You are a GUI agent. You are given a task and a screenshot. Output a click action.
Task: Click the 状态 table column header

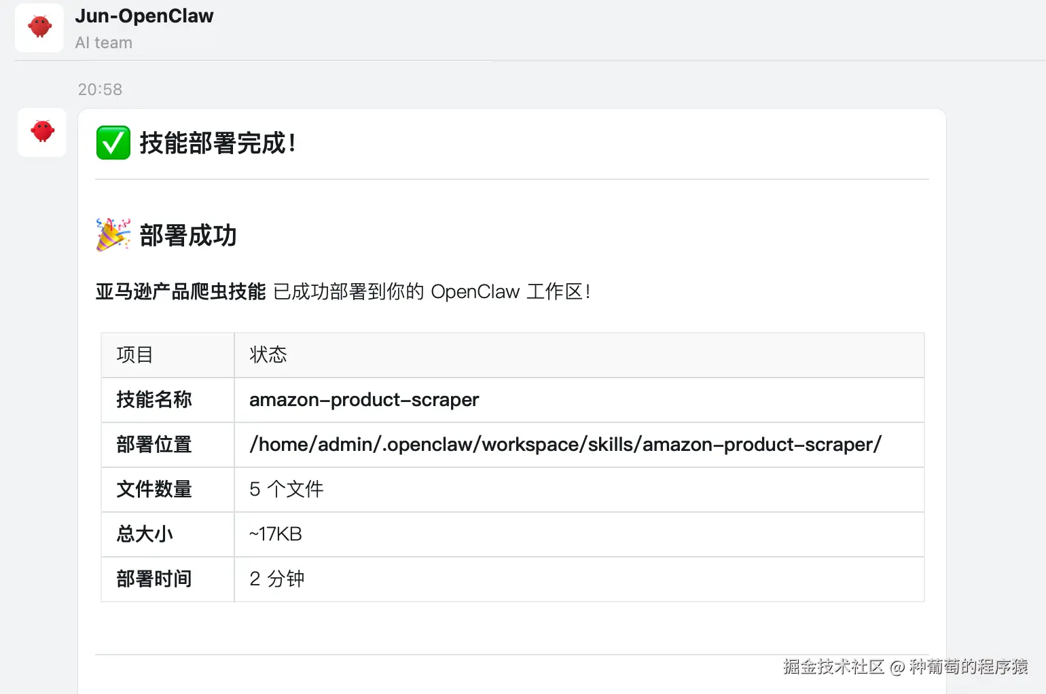pos(268,354)
